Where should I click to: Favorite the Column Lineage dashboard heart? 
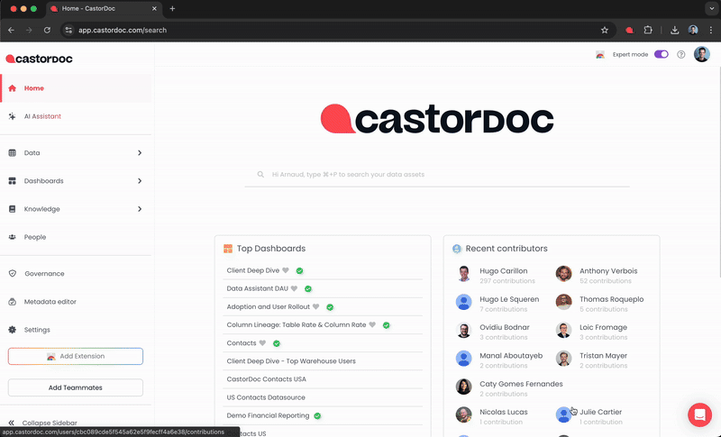(x=372, y=325)
